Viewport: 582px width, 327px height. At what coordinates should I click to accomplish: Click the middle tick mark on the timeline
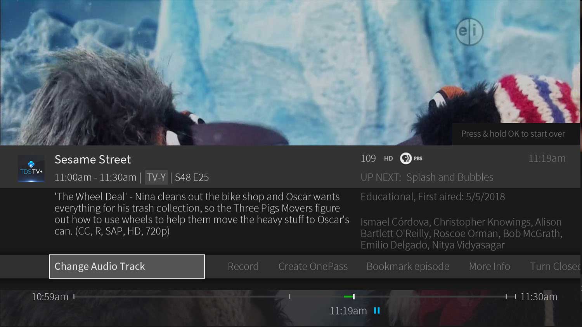click(x=290, y=296)
